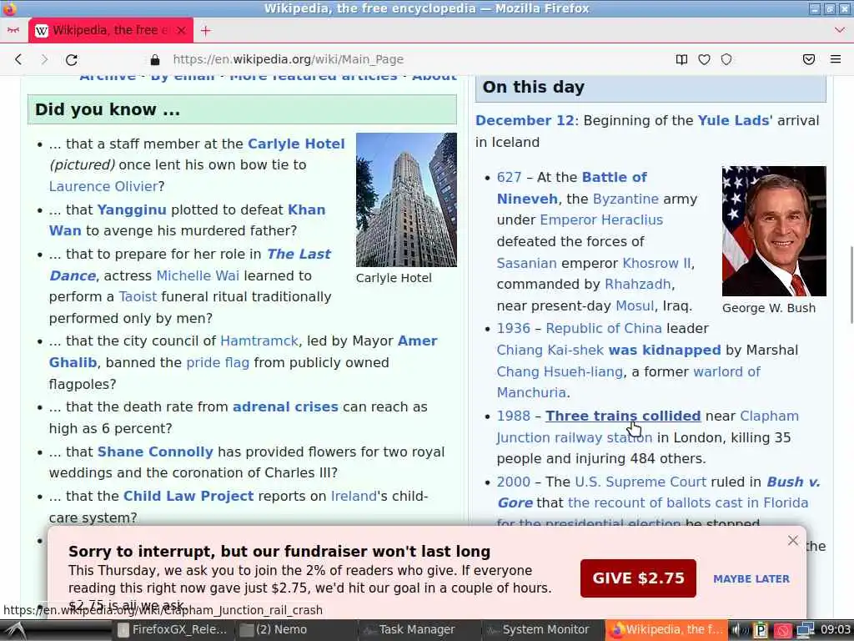Visit the Rhahzadh link
Viewport: 854px width, 641px height.
[637, 285]
